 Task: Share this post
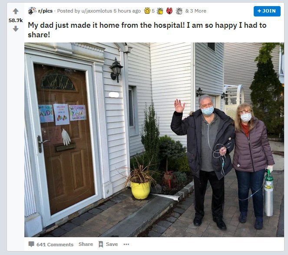86,244
